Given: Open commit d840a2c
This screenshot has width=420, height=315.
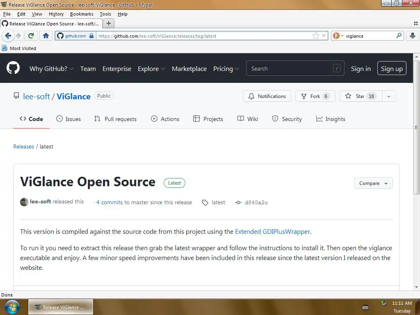Looking at the screenshot, I should [x=251, y=203].
